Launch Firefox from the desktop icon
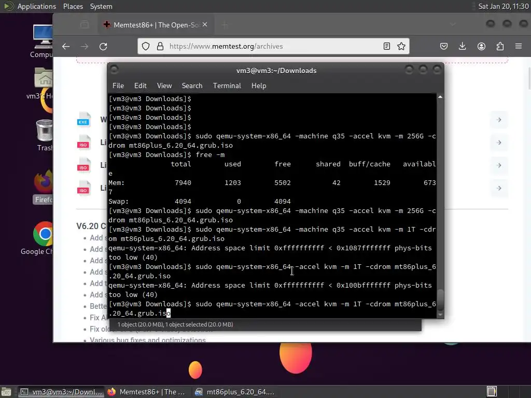531x398 pixels. tap(44, 187)
